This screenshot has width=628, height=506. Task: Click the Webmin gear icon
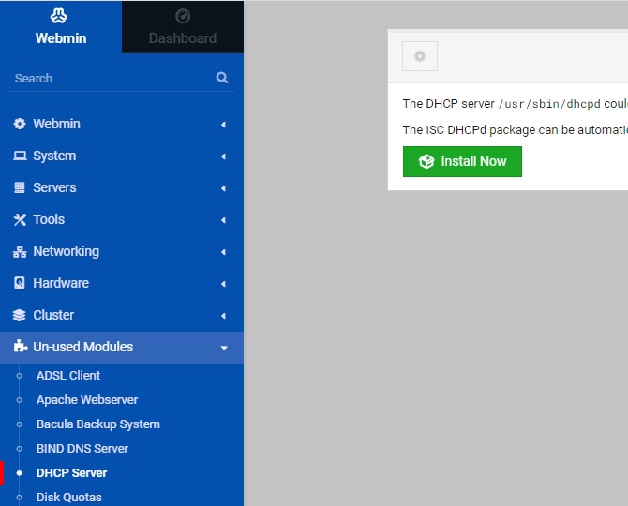click(20, 124)
